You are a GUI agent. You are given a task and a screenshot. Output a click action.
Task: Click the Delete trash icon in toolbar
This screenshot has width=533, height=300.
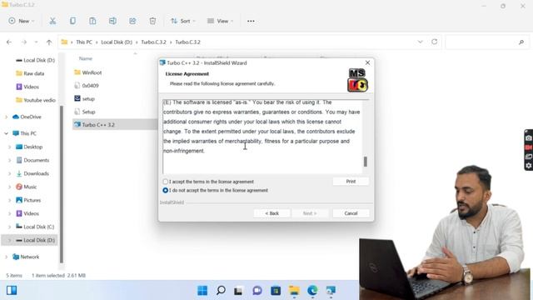[152, 21]
